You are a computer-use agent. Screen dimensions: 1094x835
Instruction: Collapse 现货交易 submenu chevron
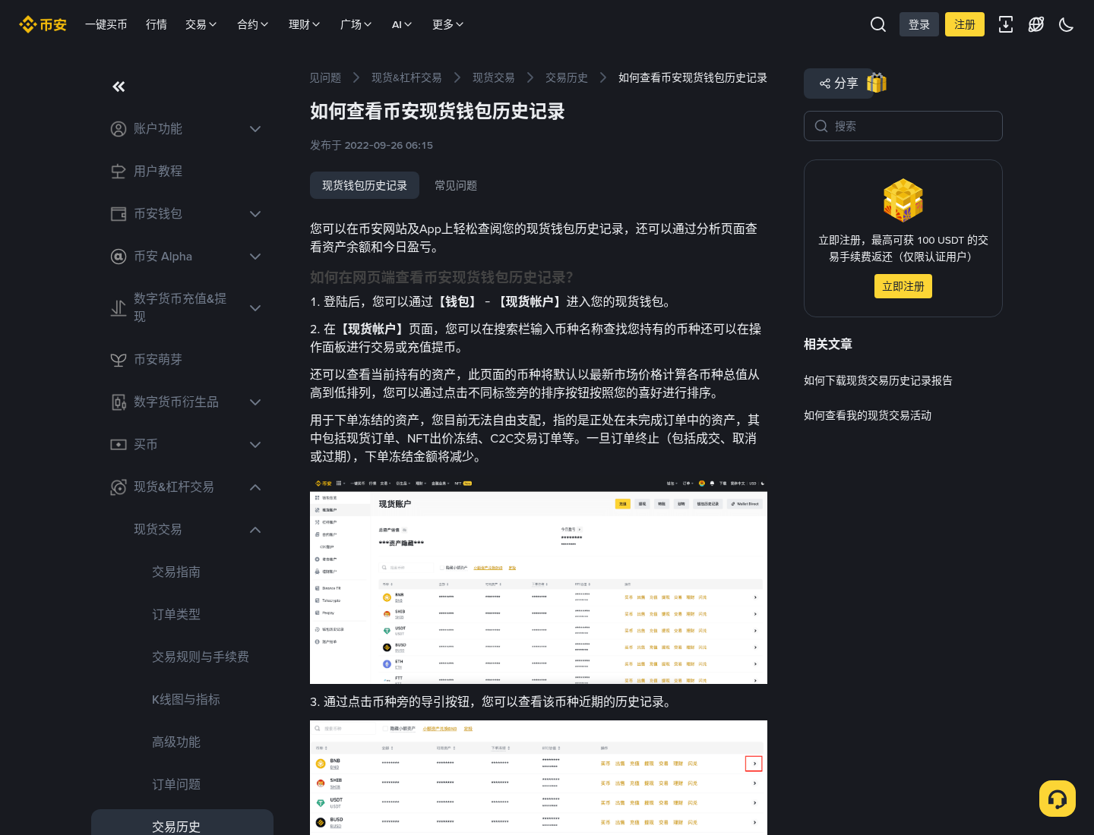coord(255,530)
